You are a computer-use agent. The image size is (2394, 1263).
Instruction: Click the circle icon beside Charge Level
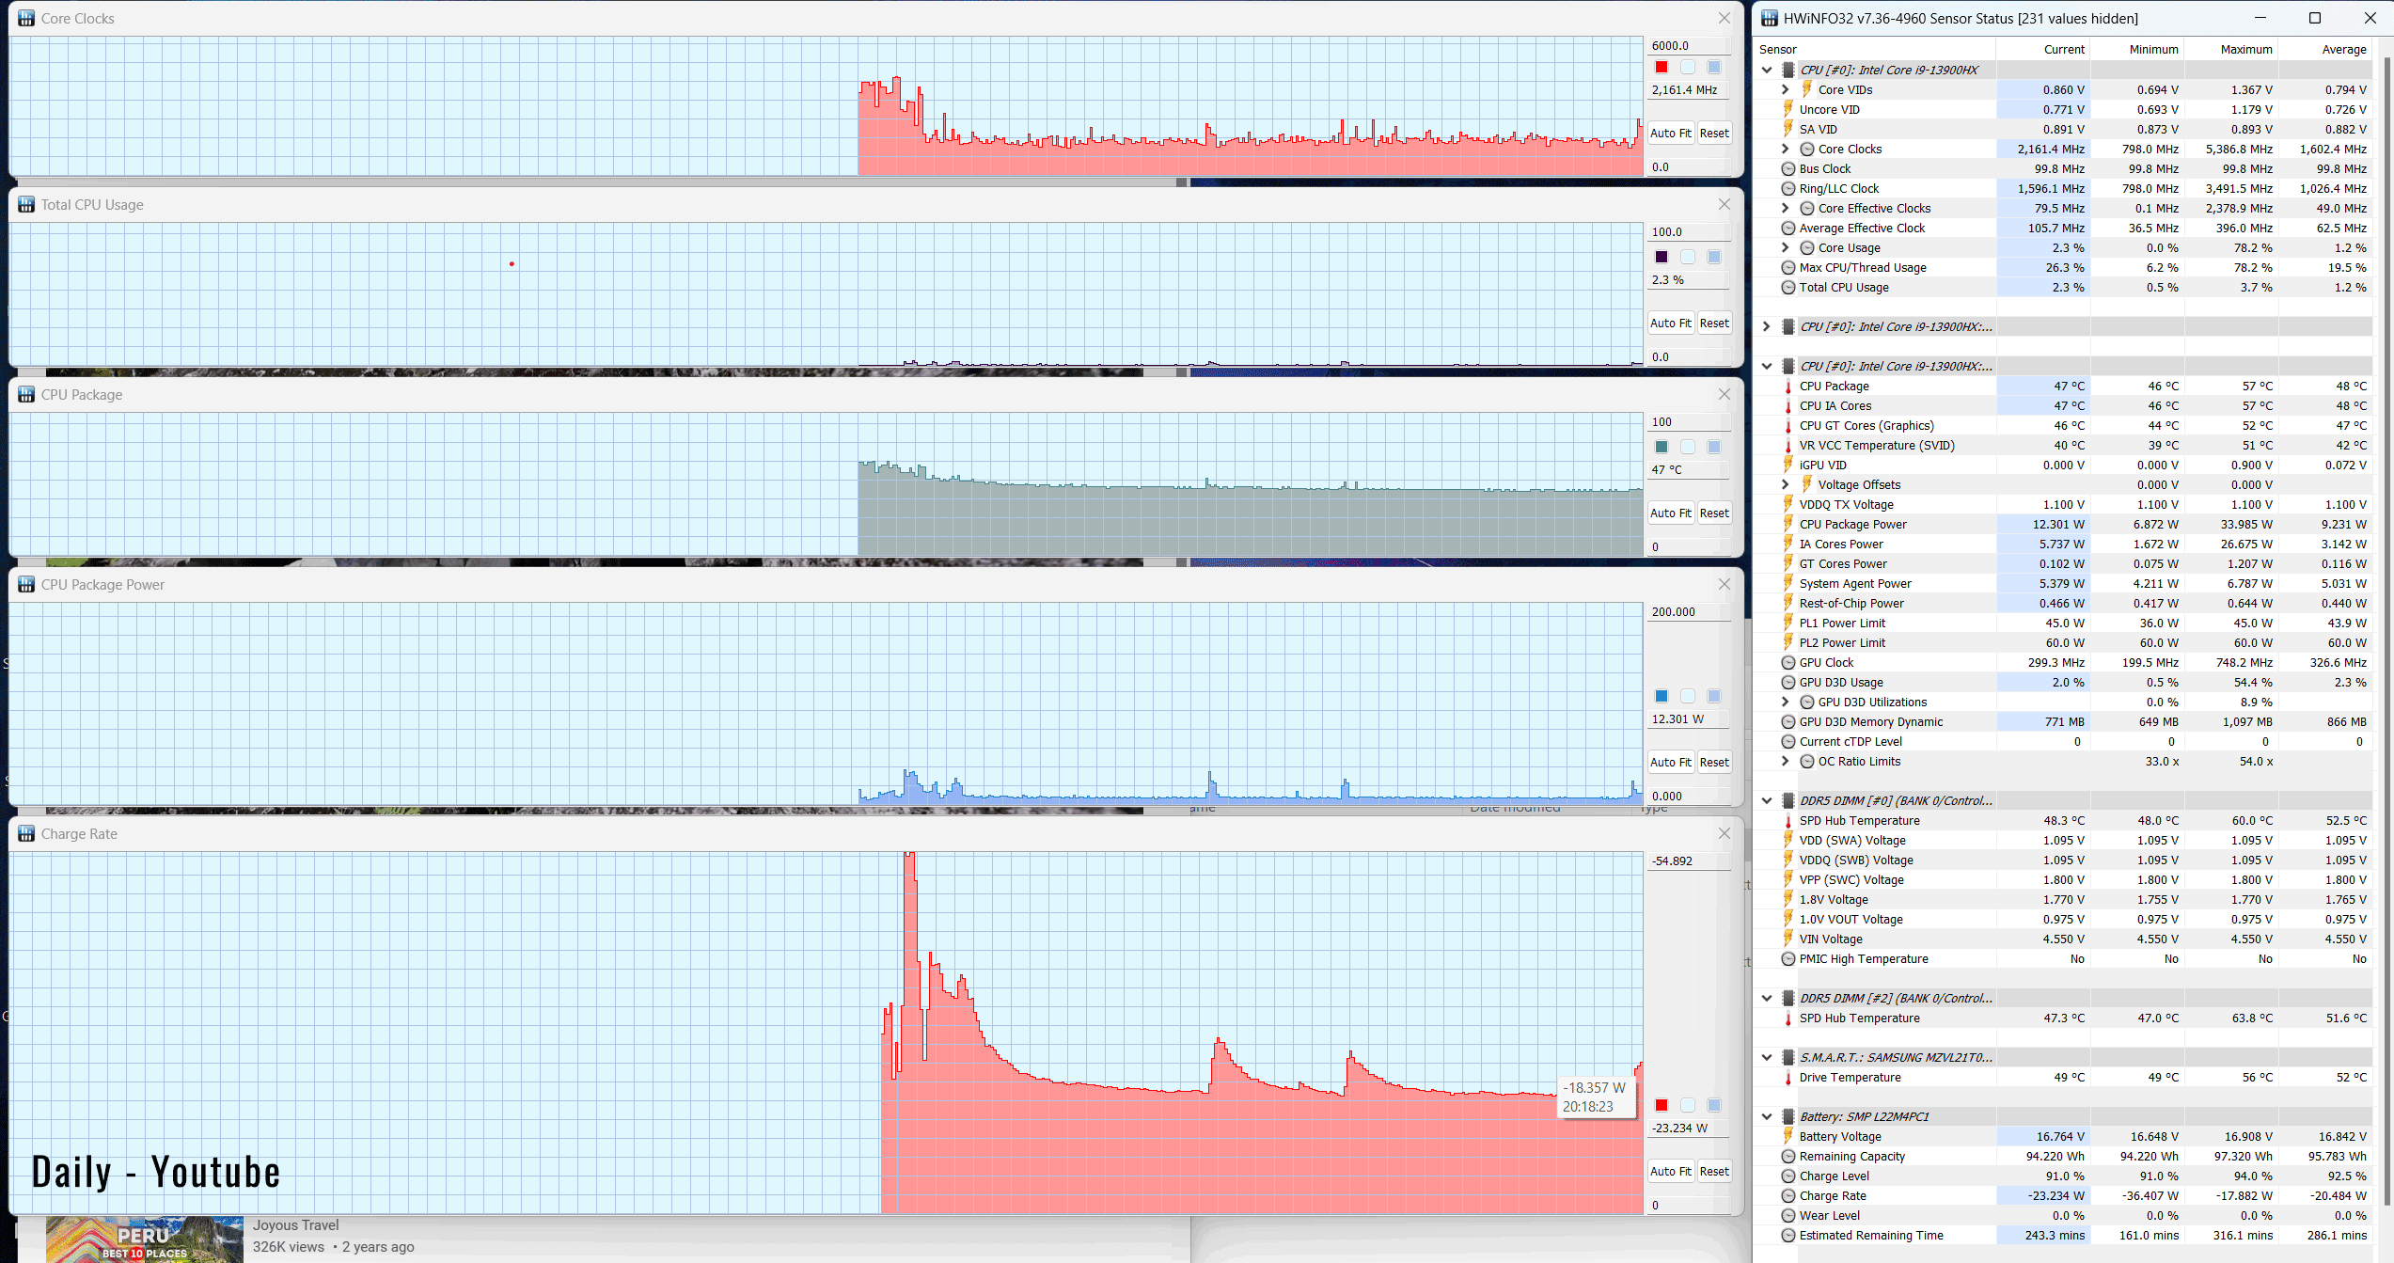coord(1788,1176)
